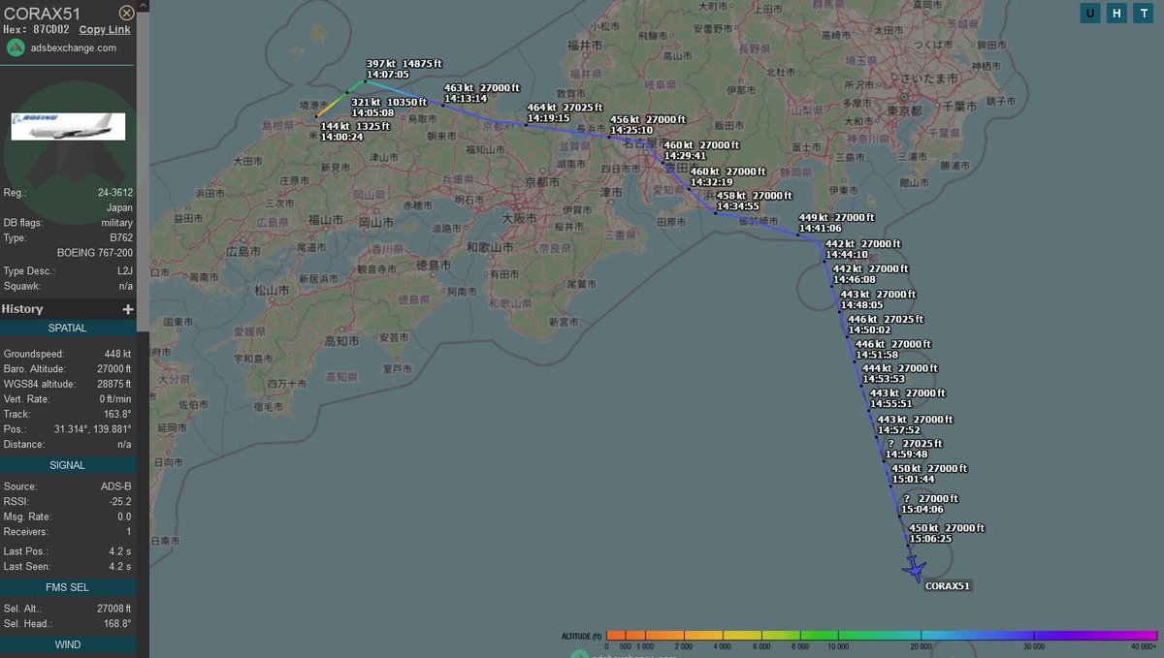
Task: Click the 14:25:10 track timestamp label
Action: 631,130
